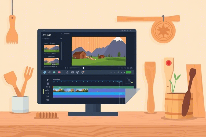
Task: Select the second mountain clip thumbnail in media panel
Action: 51,62
